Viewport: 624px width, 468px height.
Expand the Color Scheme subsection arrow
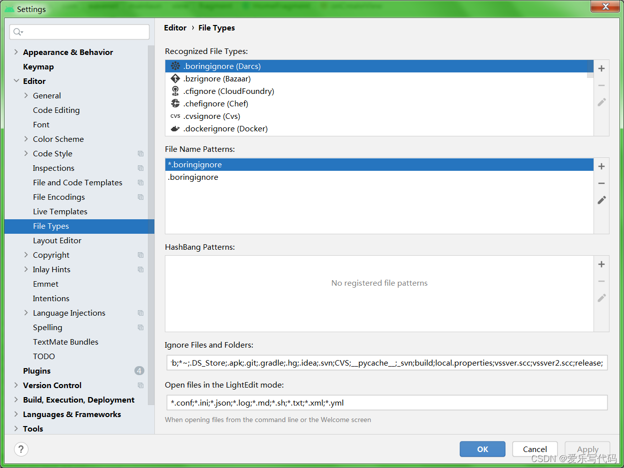pyautogui.click(x=26, y=139)
